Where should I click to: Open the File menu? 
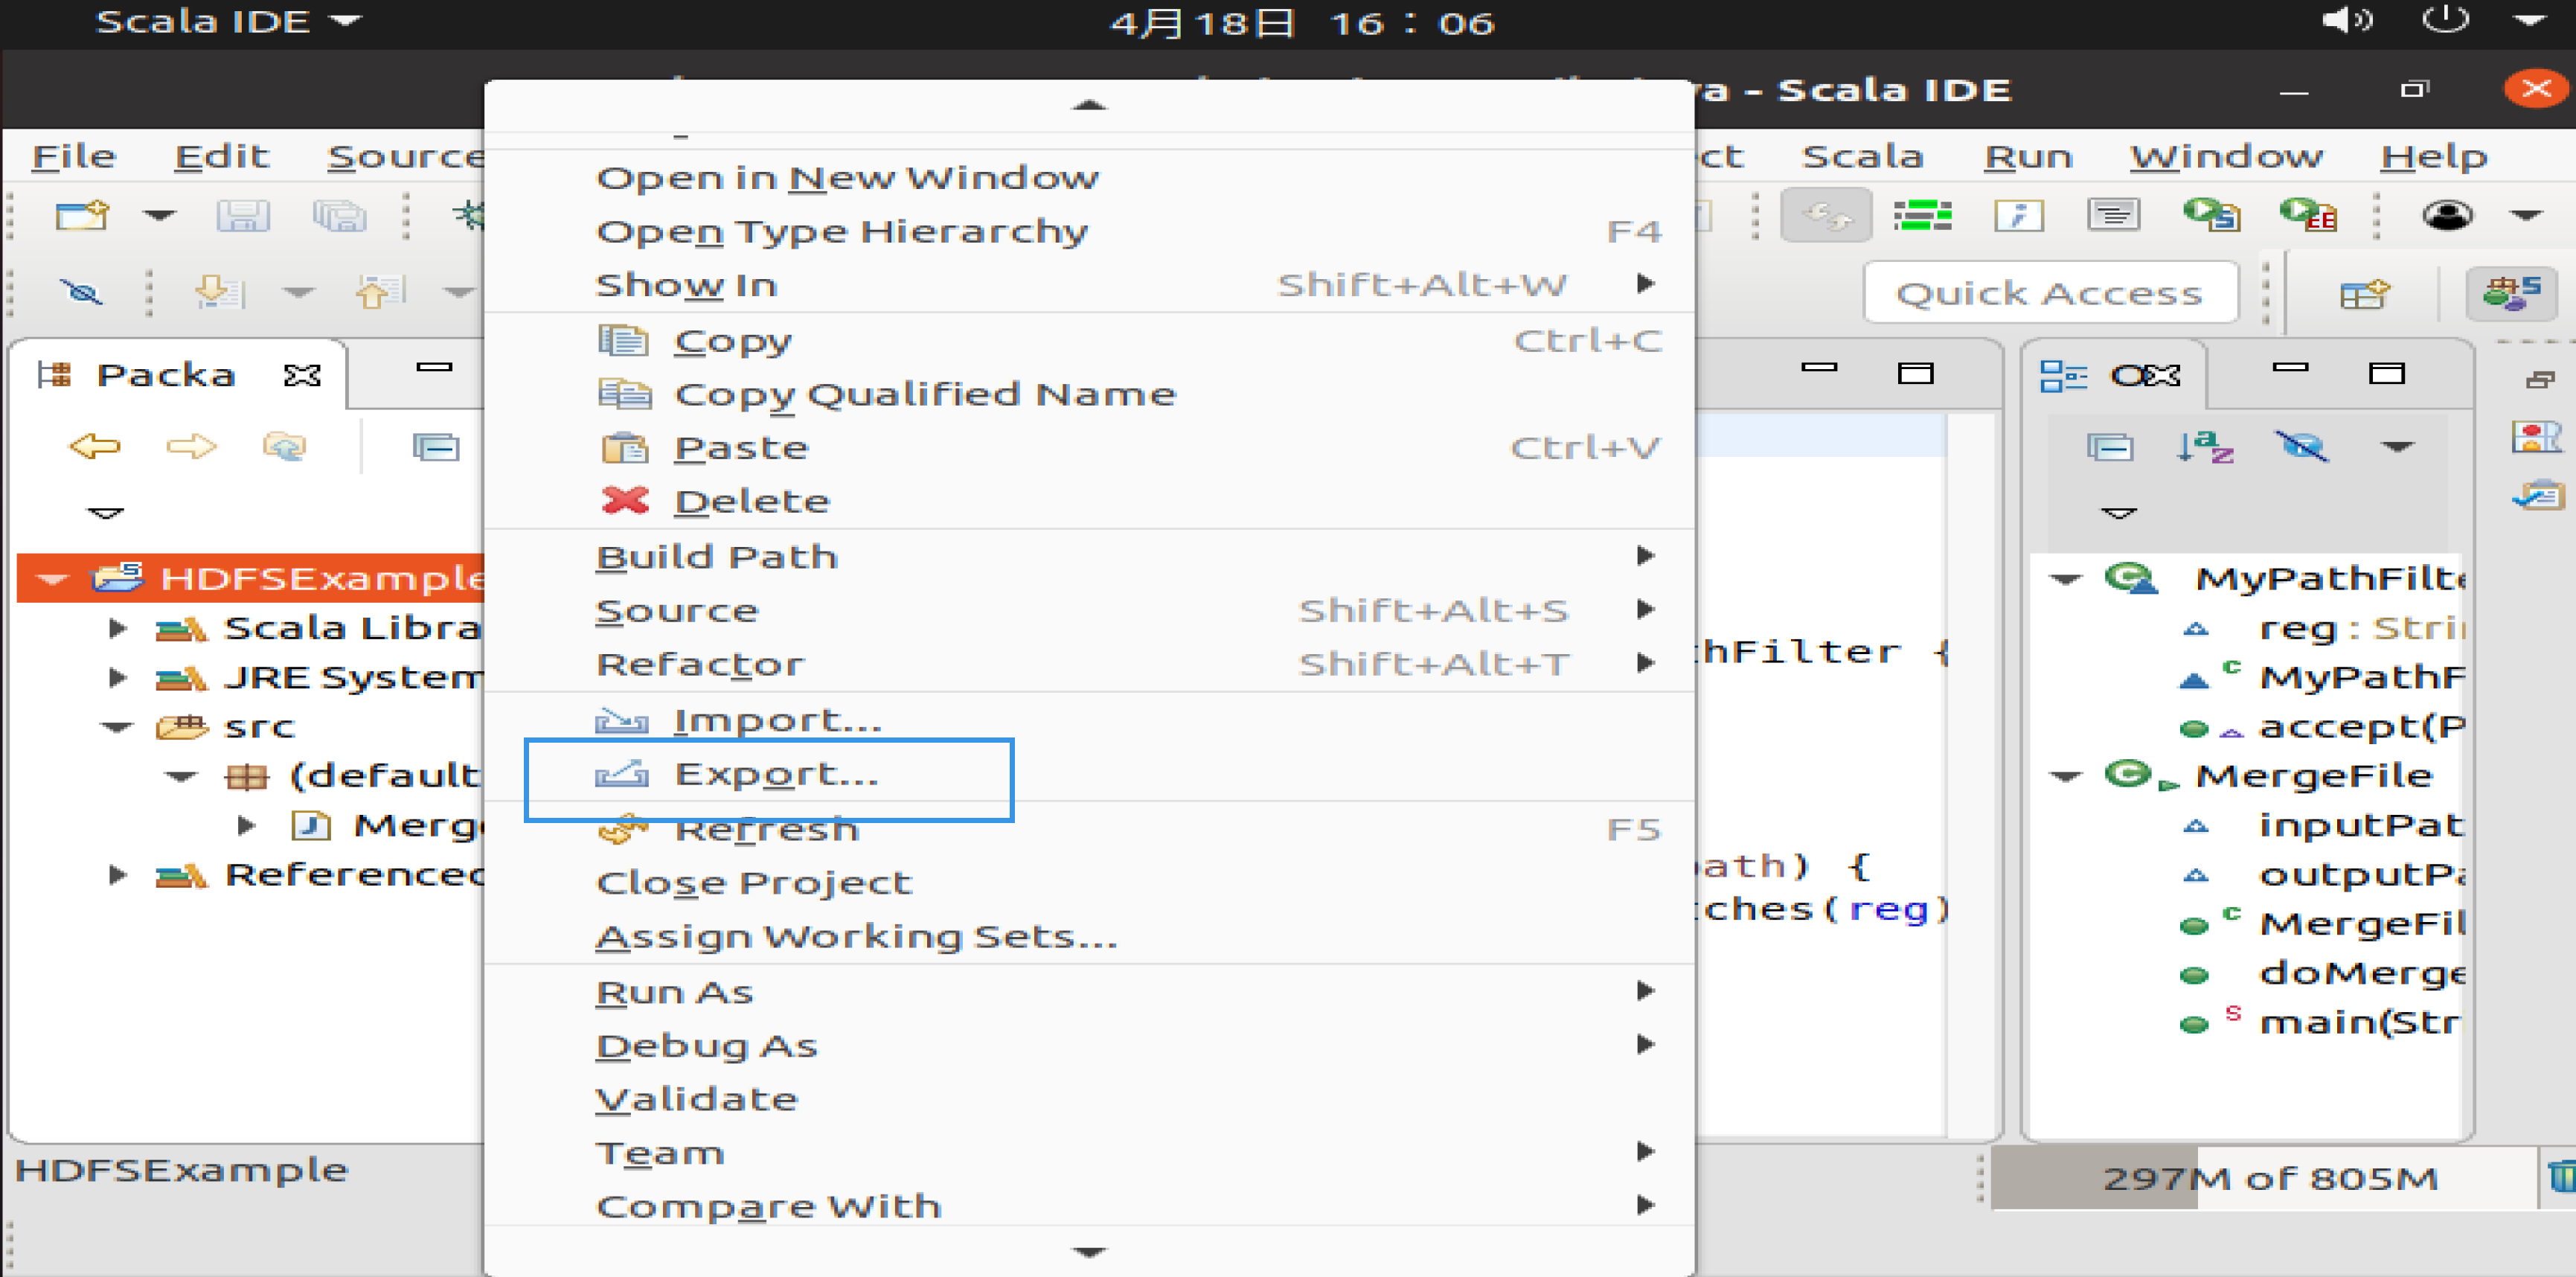(x=74, y=157)
